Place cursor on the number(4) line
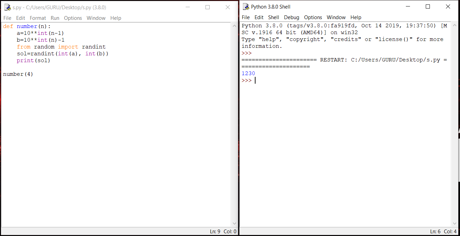 tap(18, 74)
